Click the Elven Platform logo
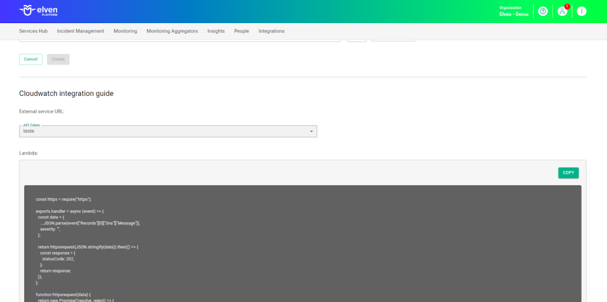The height and width of the screenshot is (302, 607). click(x=39, y=11)
